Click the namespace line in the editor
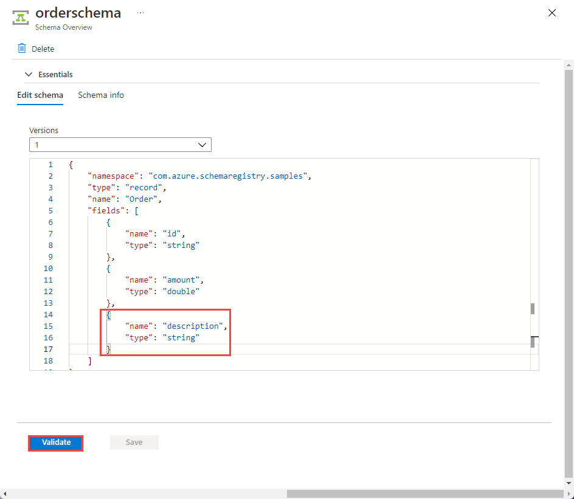The image size is (574, 499). (199, 176)
